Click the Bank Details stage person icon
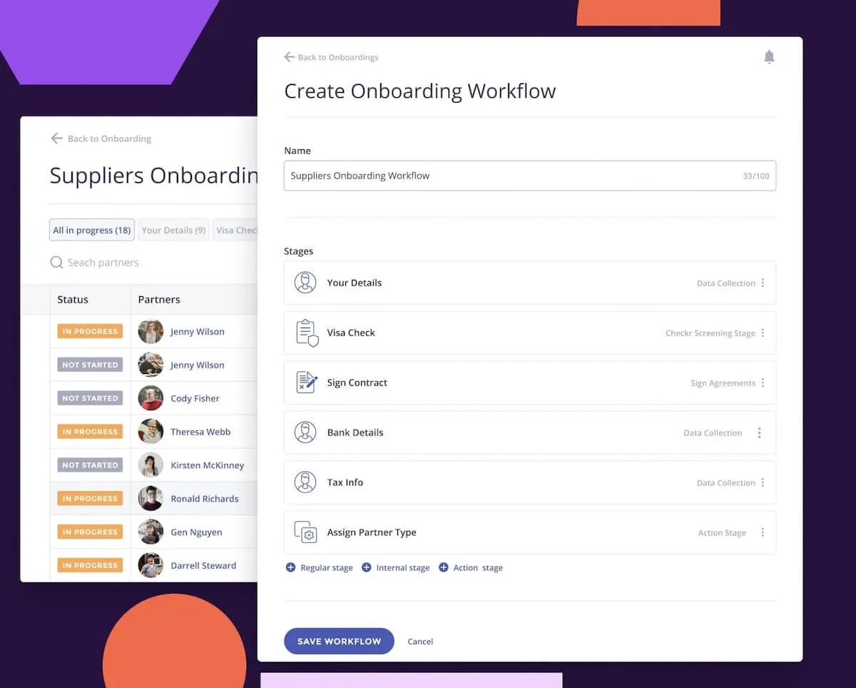856x688 pixels. 305,432
